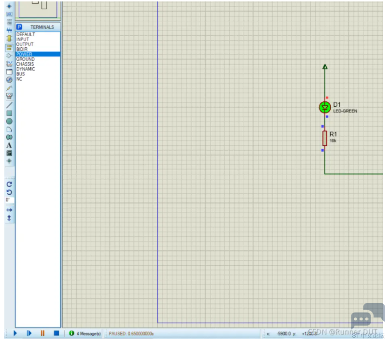
Task: Select the Wire Label mode tool
Action: (x=9, y=14)
